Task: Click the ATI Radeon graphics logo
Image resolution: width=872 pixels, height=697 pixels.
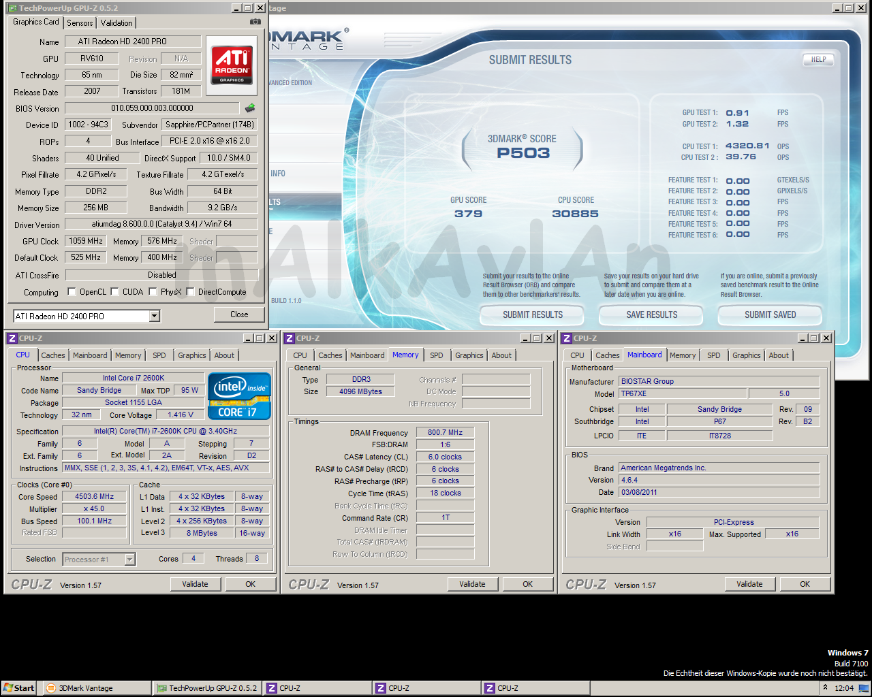Action: pyautogui.click(x=232, y=65)
